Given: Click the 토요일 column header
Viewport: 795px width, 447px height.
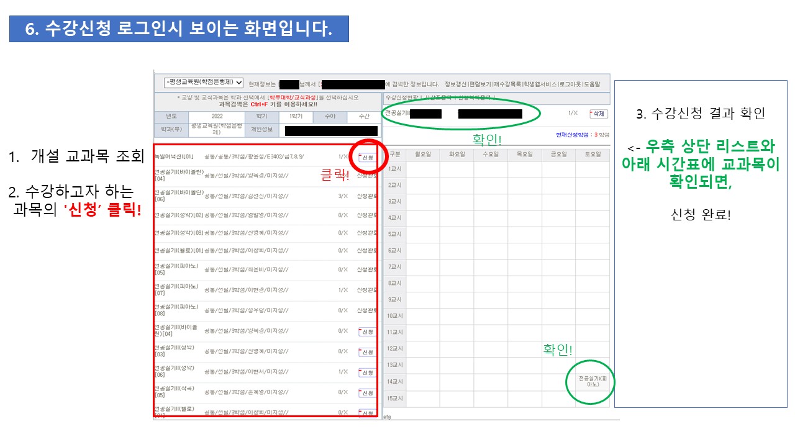Looking at the screenshot, I should (x=593, y=154).
